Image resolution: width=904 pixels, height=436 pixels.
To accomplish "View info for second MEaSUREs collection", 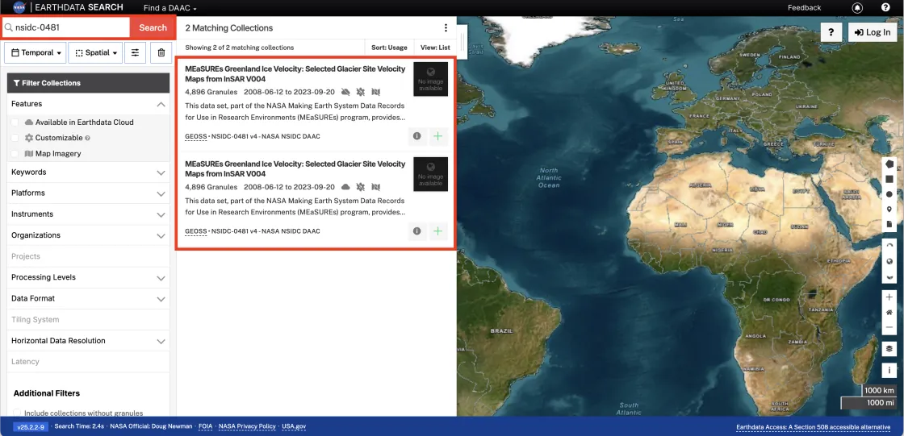I will 416,231.
